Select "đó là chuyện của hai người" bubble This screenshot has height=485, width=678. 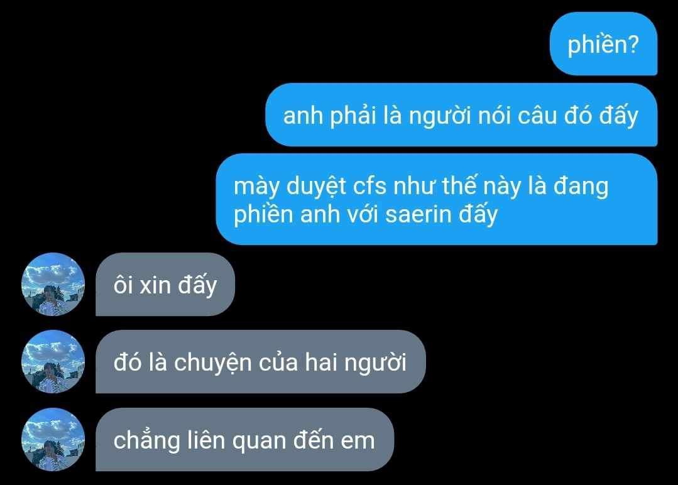261,362
